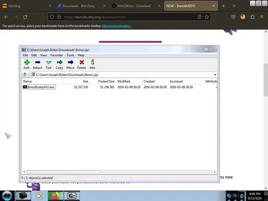
Task: Open the View menu
Action: (x=43, y=55)
